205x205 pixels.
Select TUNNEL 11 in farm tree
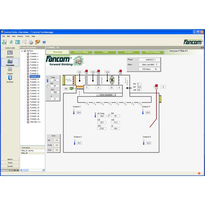[35, 79]
